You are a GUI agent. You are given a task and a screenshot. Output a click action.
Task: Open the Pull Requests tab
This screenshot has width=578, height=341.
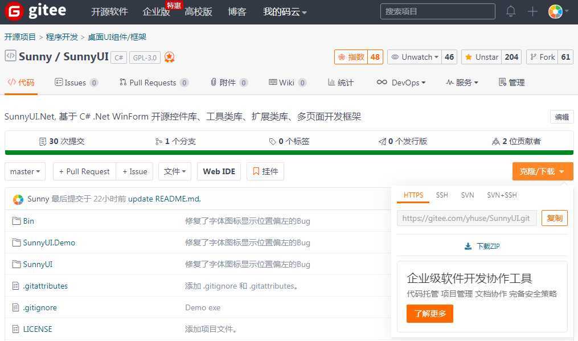[154, 83]
